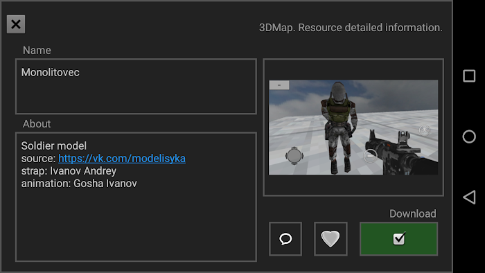Open the comments speech bubble
This screenshot has height=273, width=485.
[285, 238]
